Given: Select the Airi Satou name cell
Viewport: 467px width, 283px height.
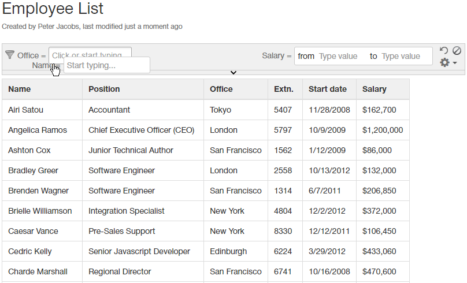Looking at the screenshot, I should (x=25, y=110).
